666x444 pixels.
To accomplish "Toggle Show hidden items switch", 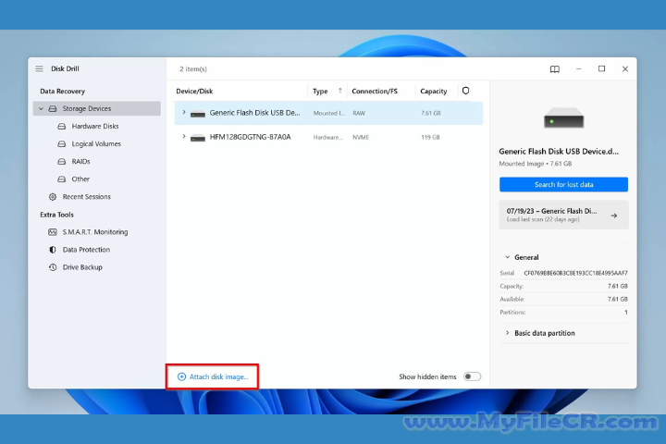I will pyautogui.click(x=472, y=376).
